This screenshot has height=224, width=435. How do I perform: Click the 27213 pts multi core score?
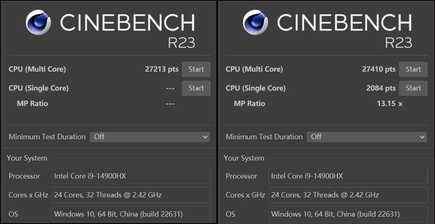click(162, 69)
